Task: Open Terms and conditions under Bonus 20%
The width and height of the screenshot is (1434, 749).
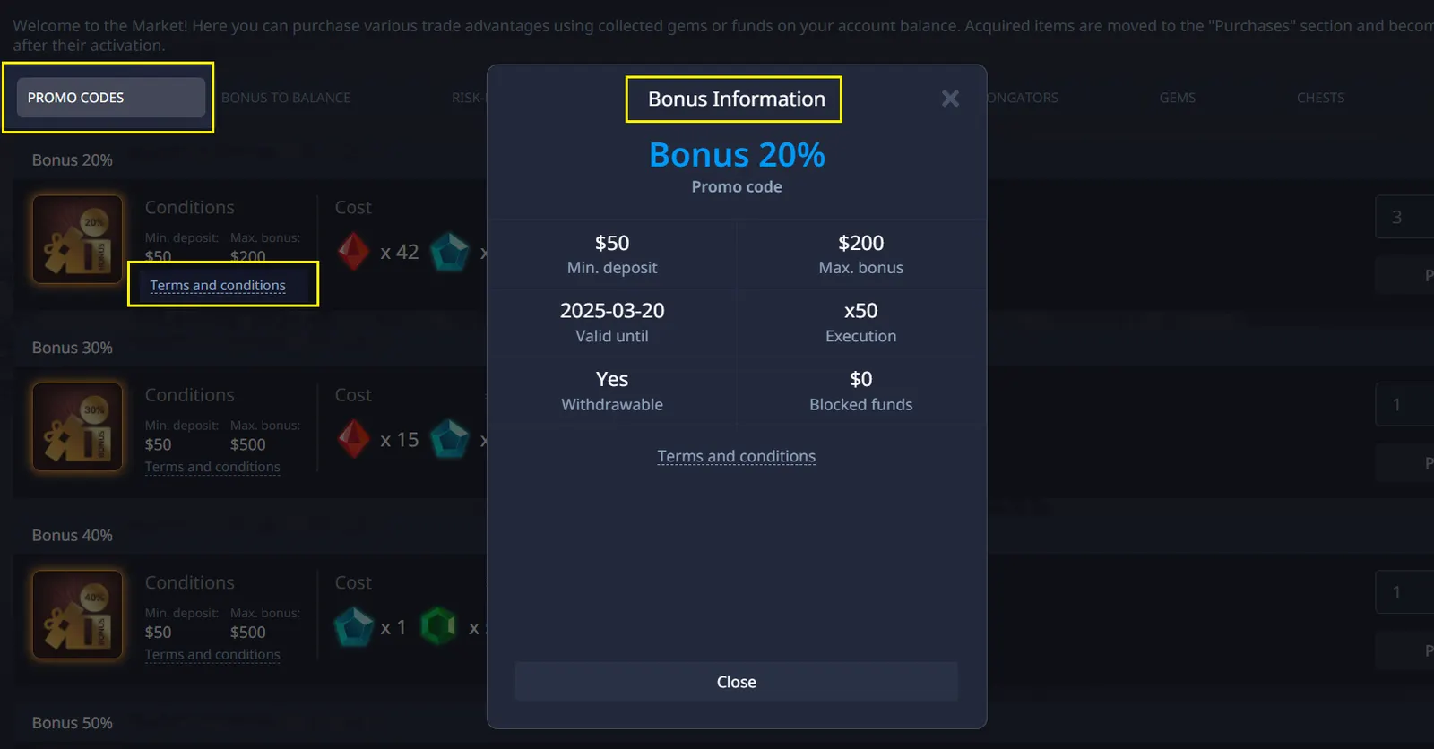Action: [x=218, y=285]
